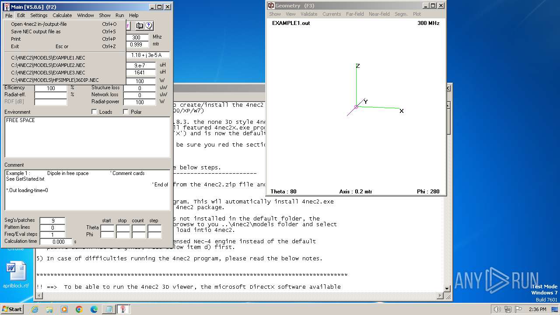Click the Theta start field
The height and width of the screenshot is (315, 560).
pyautogui.click(x=107, y=228)
